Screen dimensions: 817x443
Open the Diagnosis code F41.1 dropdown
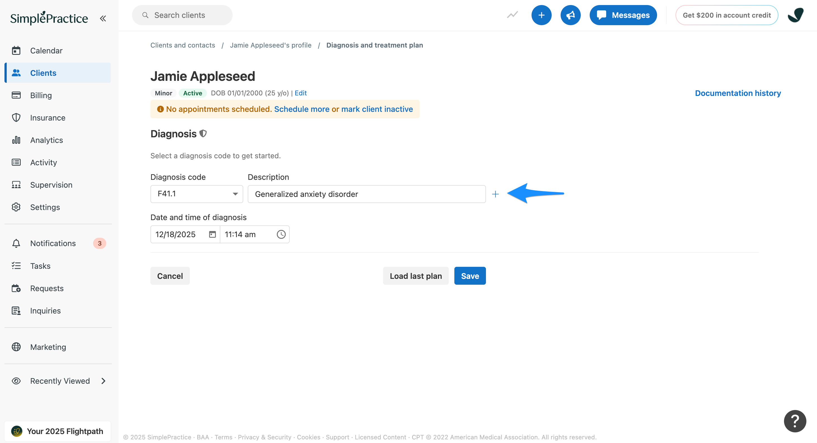(197, 194)
